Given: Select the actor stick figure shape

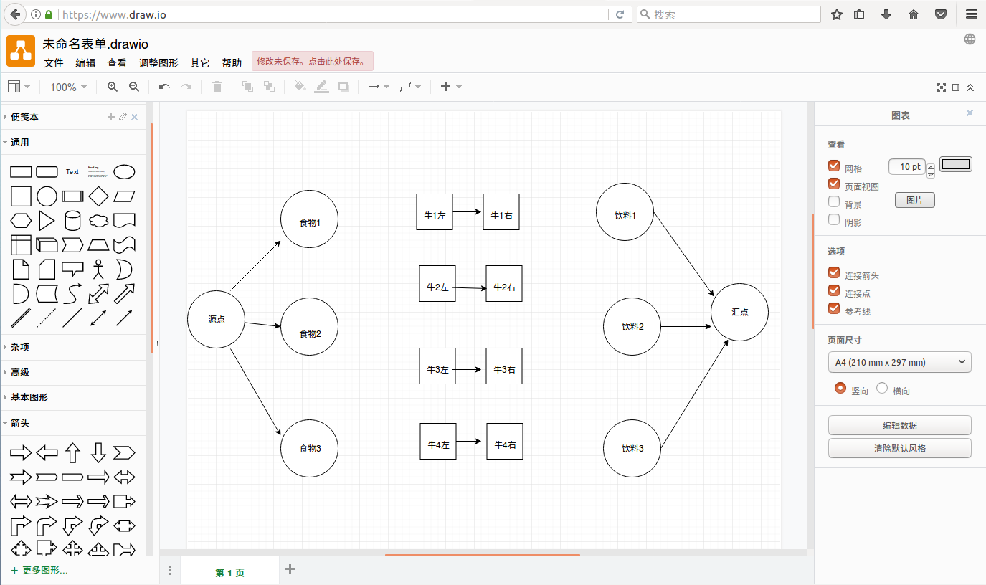Looking at the screenshot, I should (98, 270).
